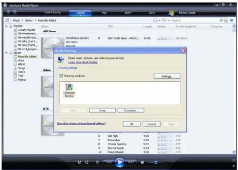Open the Burn tab

click(x=128, y=13)
